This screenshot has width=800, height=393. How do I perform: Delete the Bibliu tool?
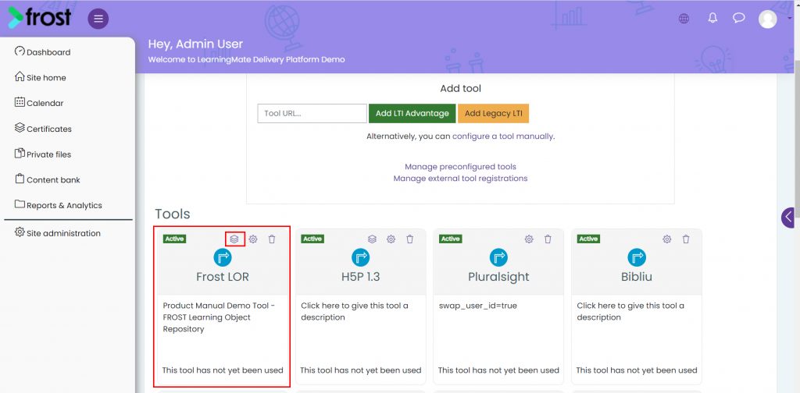click(686, 239)
